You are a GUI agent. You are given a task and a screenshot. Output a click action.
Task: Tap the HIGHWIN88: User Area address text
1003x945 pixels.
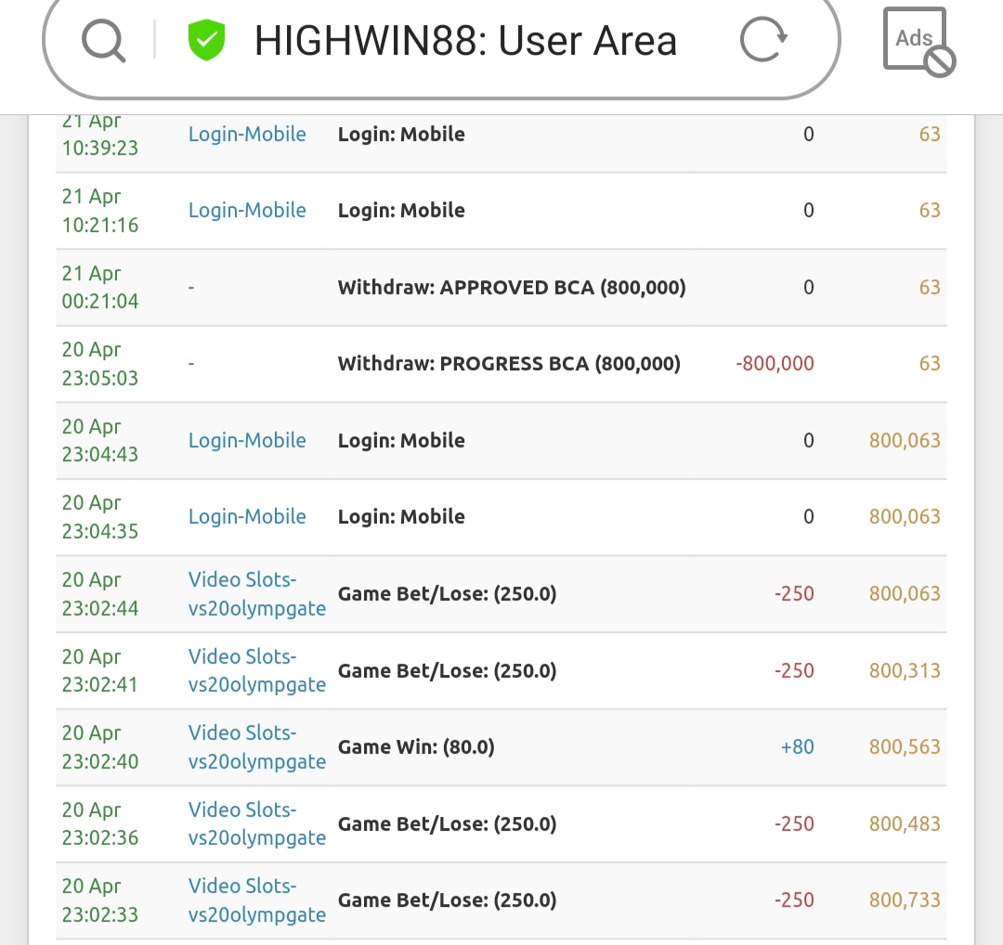pos(465,41)
